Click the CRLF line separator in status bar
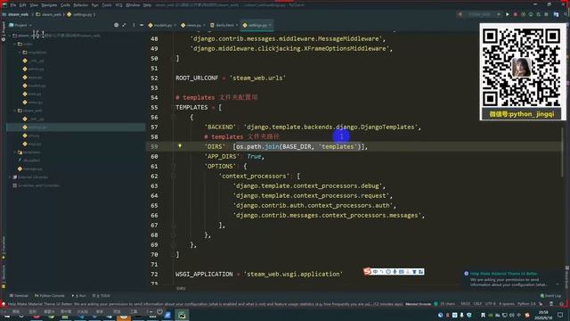The width and height of the screenshot is (570, 321). [x=477, y=303]
